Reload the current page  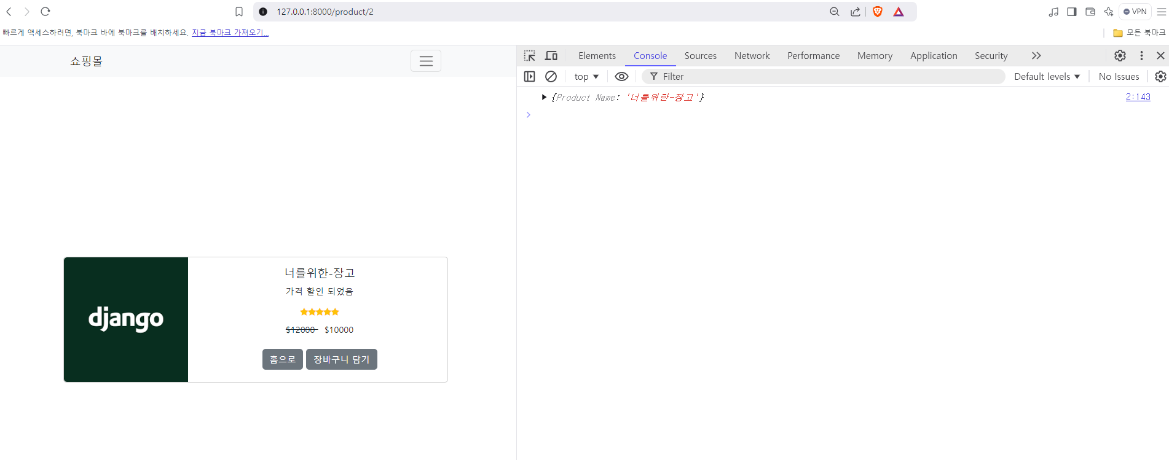45,12
